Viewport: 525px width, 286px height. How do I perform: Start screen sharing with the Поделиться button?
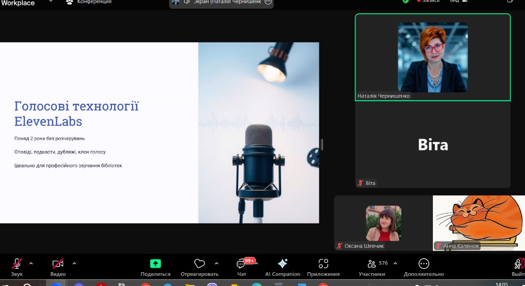(x=156, y=267)
